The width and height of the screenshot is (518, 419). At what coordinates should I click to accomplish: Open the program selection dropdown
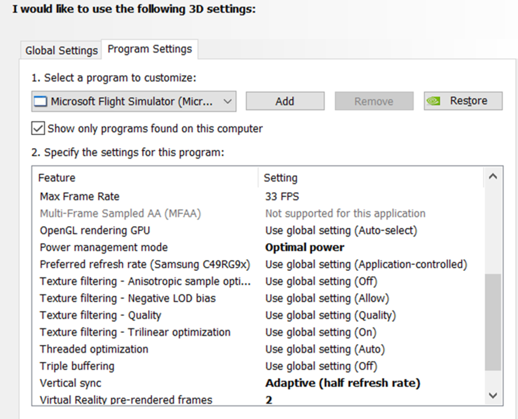click(227, 102)
